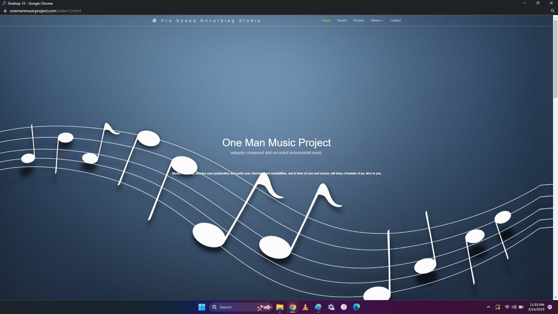Go to the Home nav item
Image resolution: width=558 pixels, height=314 pixels.
pos(326,20)
